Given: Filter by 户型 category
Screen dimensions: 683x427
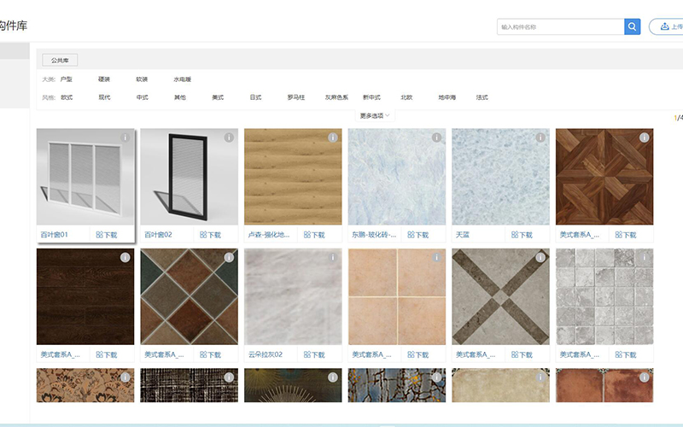Looking at the screenshot, I should coord(67,79).
